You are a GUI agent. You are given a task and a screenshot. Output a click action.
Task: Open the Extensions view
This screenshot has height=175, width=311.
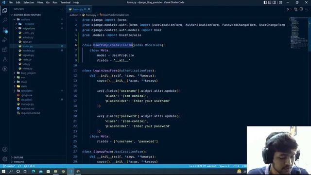tap(5, 50)
